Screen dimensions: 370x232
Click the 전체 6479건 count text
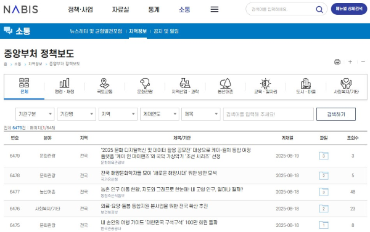tap(15, 127)
